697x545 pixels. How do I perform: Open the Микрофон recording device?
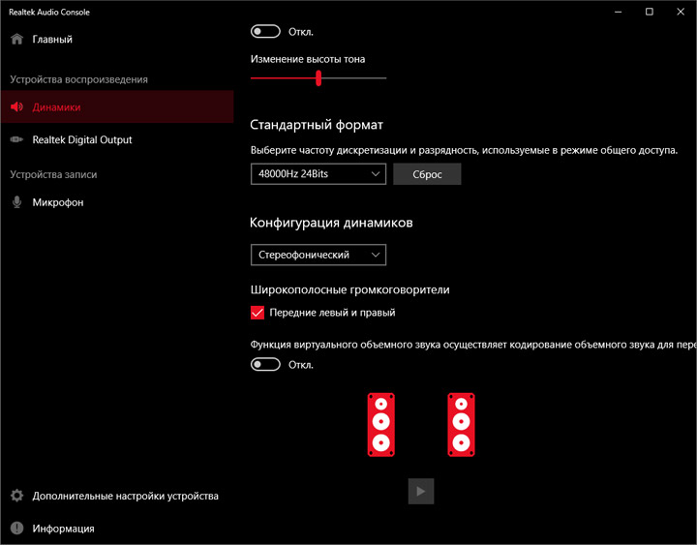click(x=117, y=202)
